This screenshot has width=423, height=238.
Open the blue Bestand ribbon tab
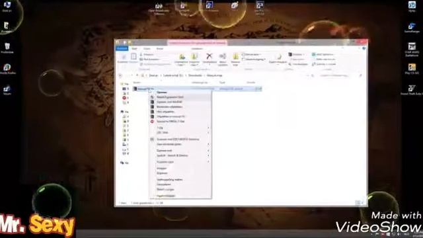coord(122,48)
